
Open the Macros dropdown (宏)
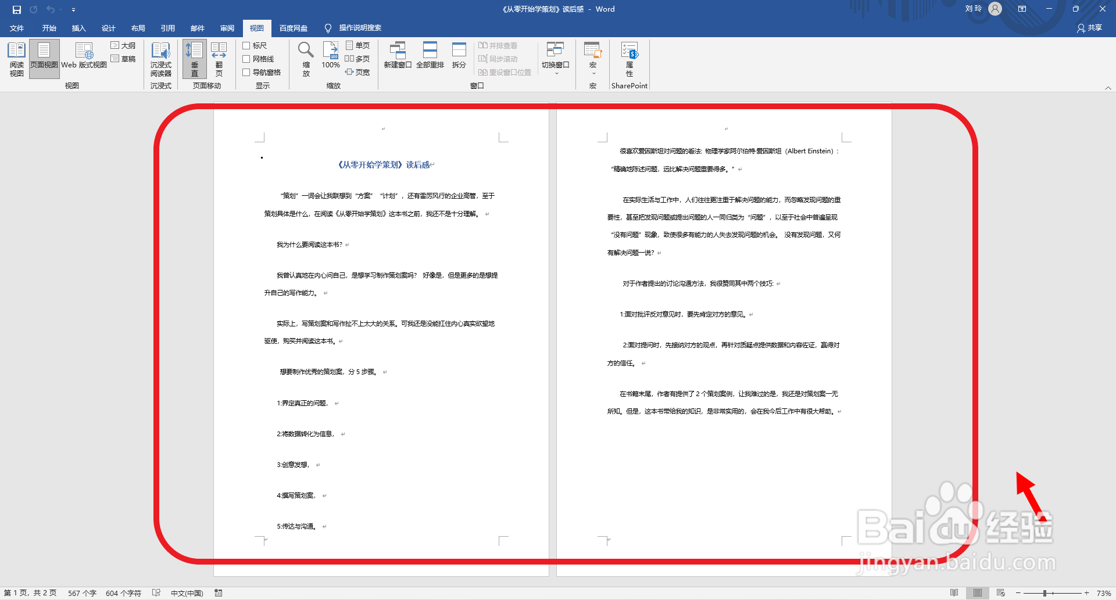[593, 59]
